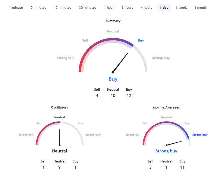Open the Moving Averages section title
The height and width of the screenshot is (174, 217).
click(166, 107)
